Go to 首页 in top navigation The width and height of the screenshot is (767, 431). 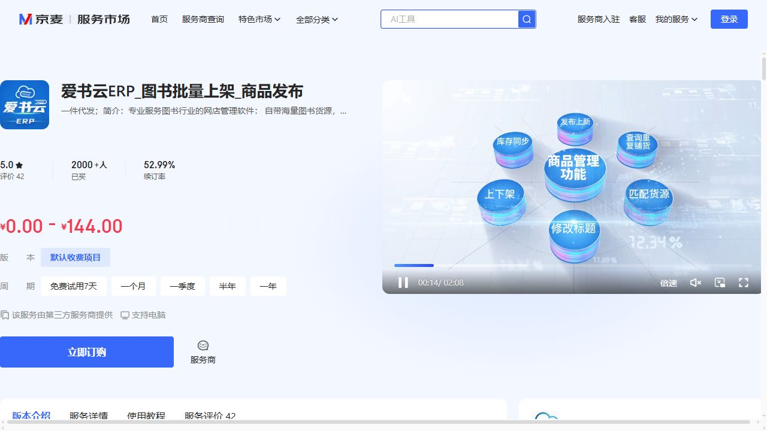[159, 19]
